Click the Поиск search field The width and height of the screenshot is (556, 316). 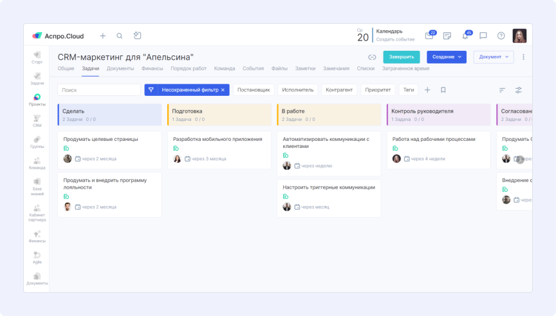tap(99, 90)
